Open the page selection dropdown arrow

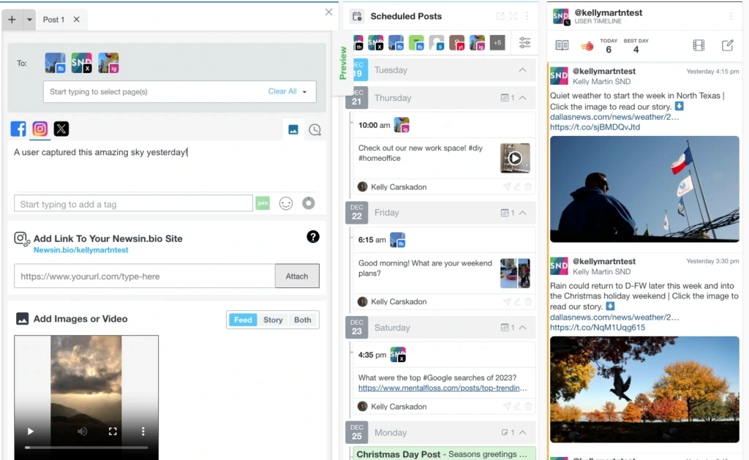pyautogui.click(x=305, y=92)
